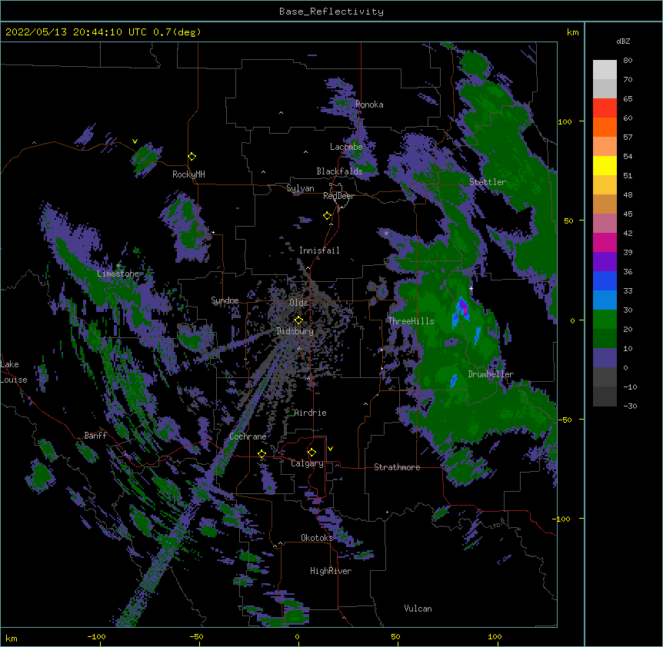Pick the red 60-65 dBZ legend swatch
Image resolution: width=663 pixels, height=647 pixels.
pyautogui.click(x=605, y=108)
